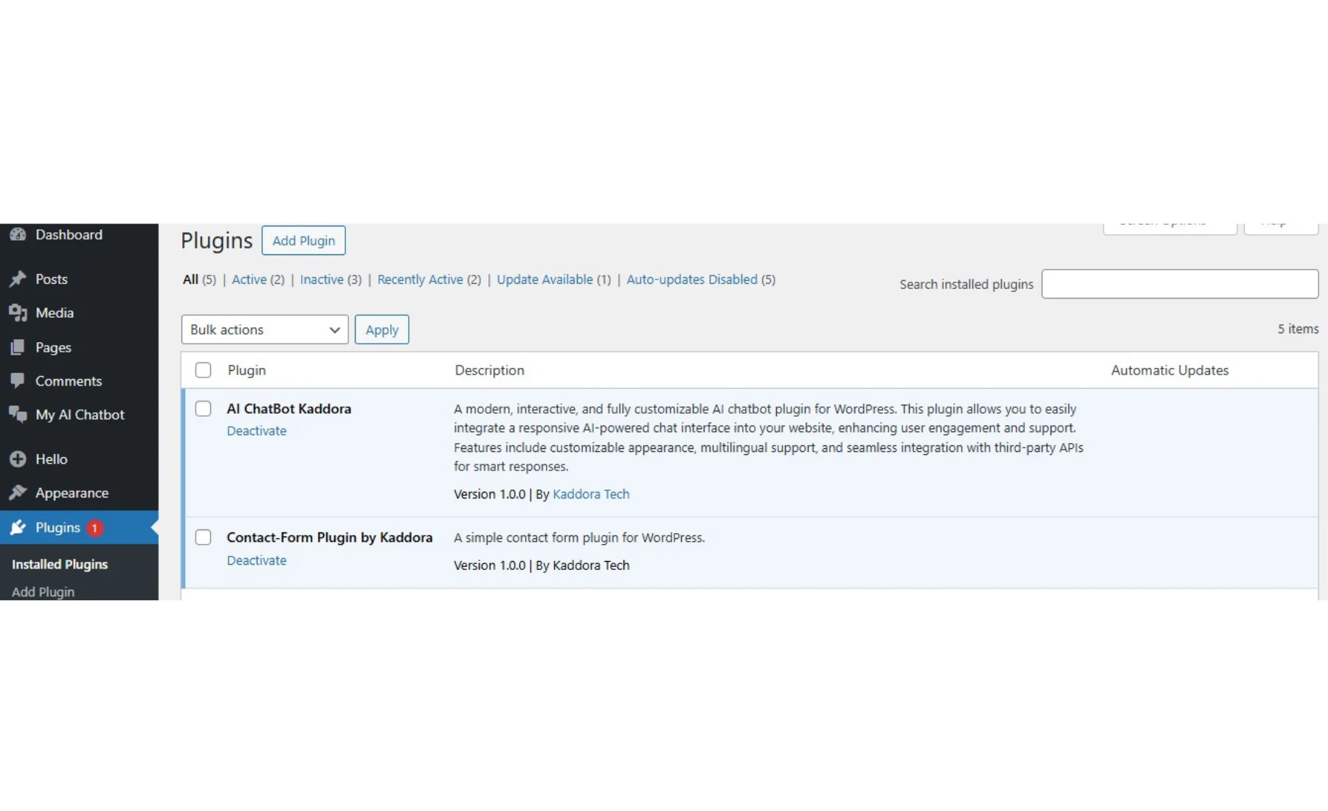The width and height of the screenshot is (1328, 811).
Task: Click the Comments speech bubble icon
Action: 18,381
